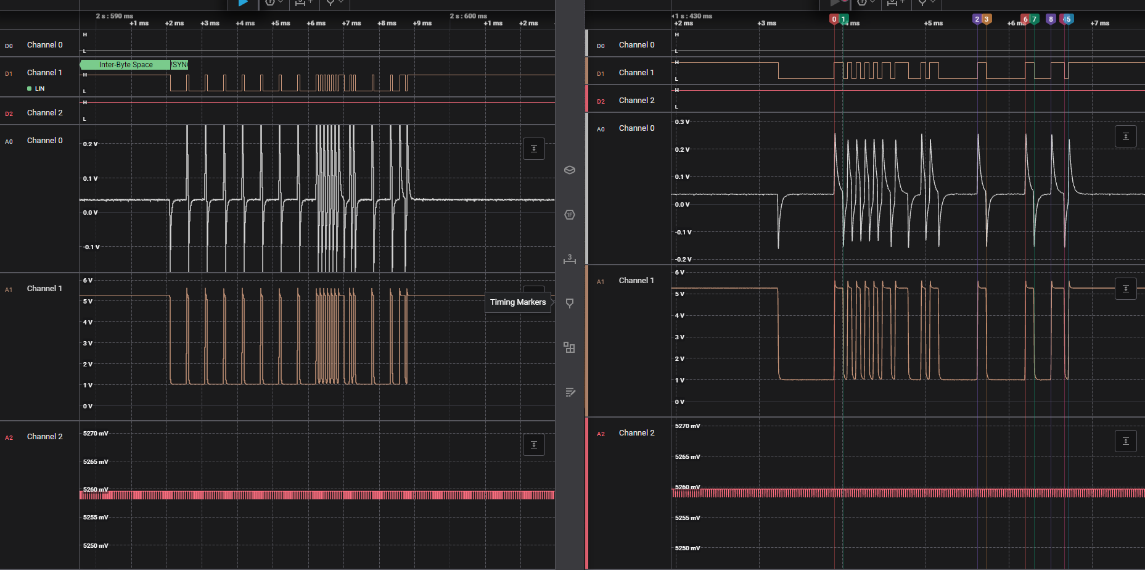This screenshot has height=570, width=1145.
Task: Select the purple timing marker 8
Action: (x=1051, y=19)
